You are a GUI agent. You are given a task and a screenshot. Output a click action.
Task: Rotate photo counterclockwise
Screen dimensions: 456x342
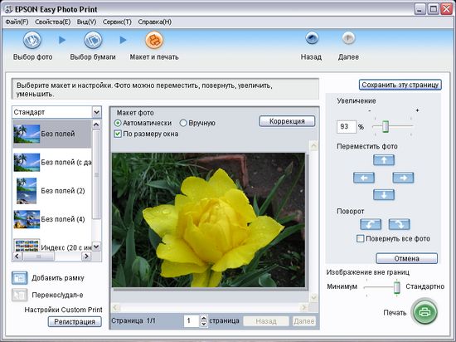[x=371, y=224]
